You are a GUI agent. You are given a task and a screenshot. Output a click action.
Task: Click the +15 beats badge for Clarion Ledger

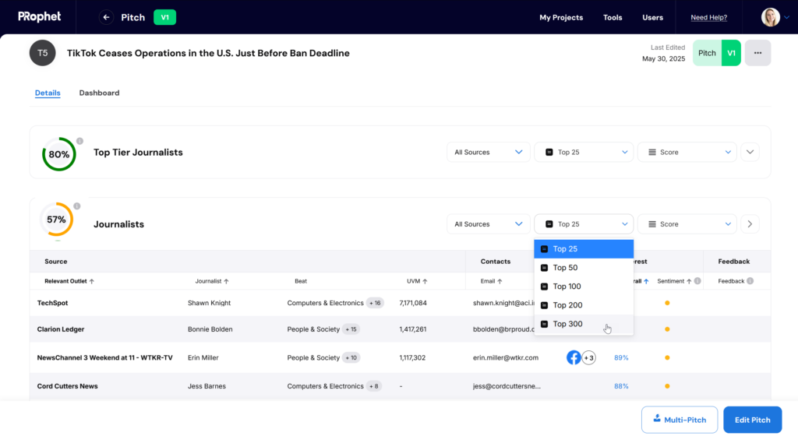[351, 329]
